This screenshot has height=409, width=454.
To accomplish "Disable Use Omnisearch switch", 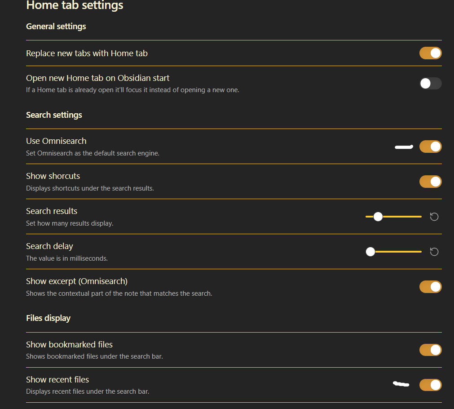I will [430, 147].
